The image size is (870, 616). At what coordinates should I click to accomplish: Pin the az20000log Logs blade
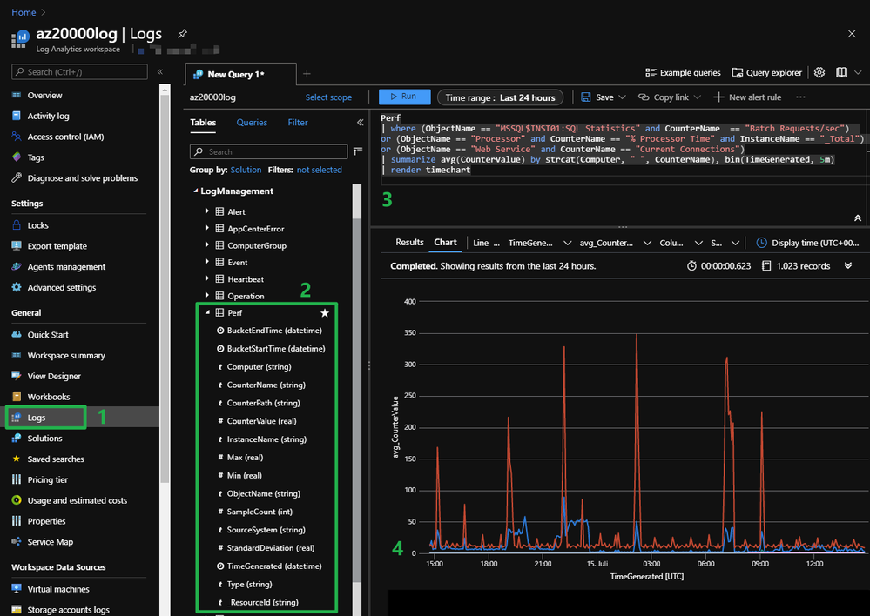(182, 34)
